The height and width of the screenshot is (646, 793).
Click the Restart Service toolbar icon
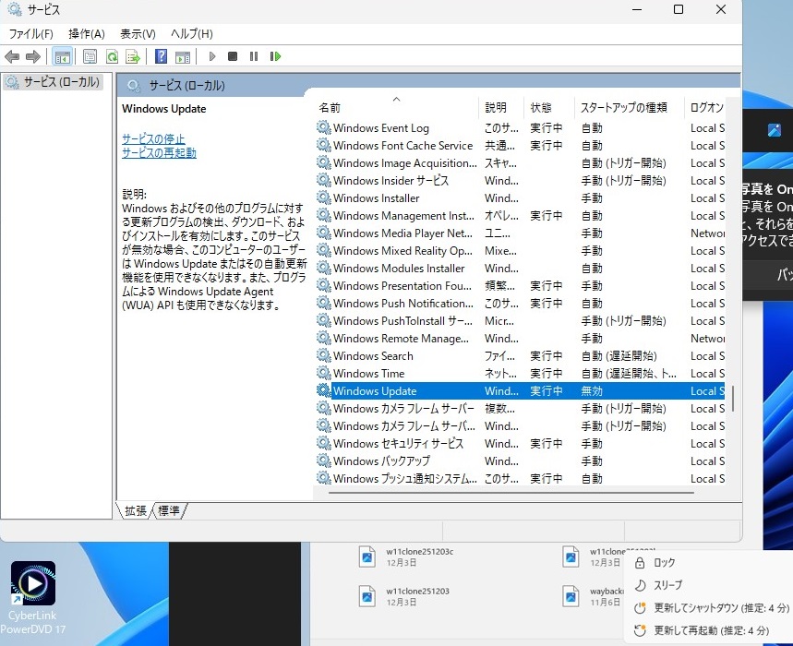275,57
